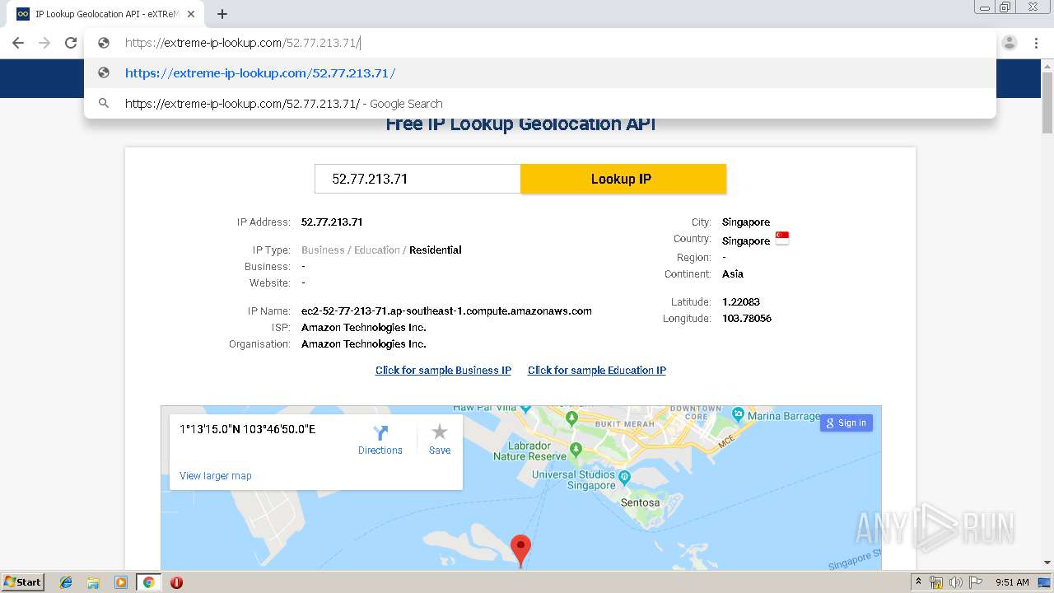Select the IP address value 52.77.213.71 text
Screen dimensions: 1054x593
click(x=332, y=222)
